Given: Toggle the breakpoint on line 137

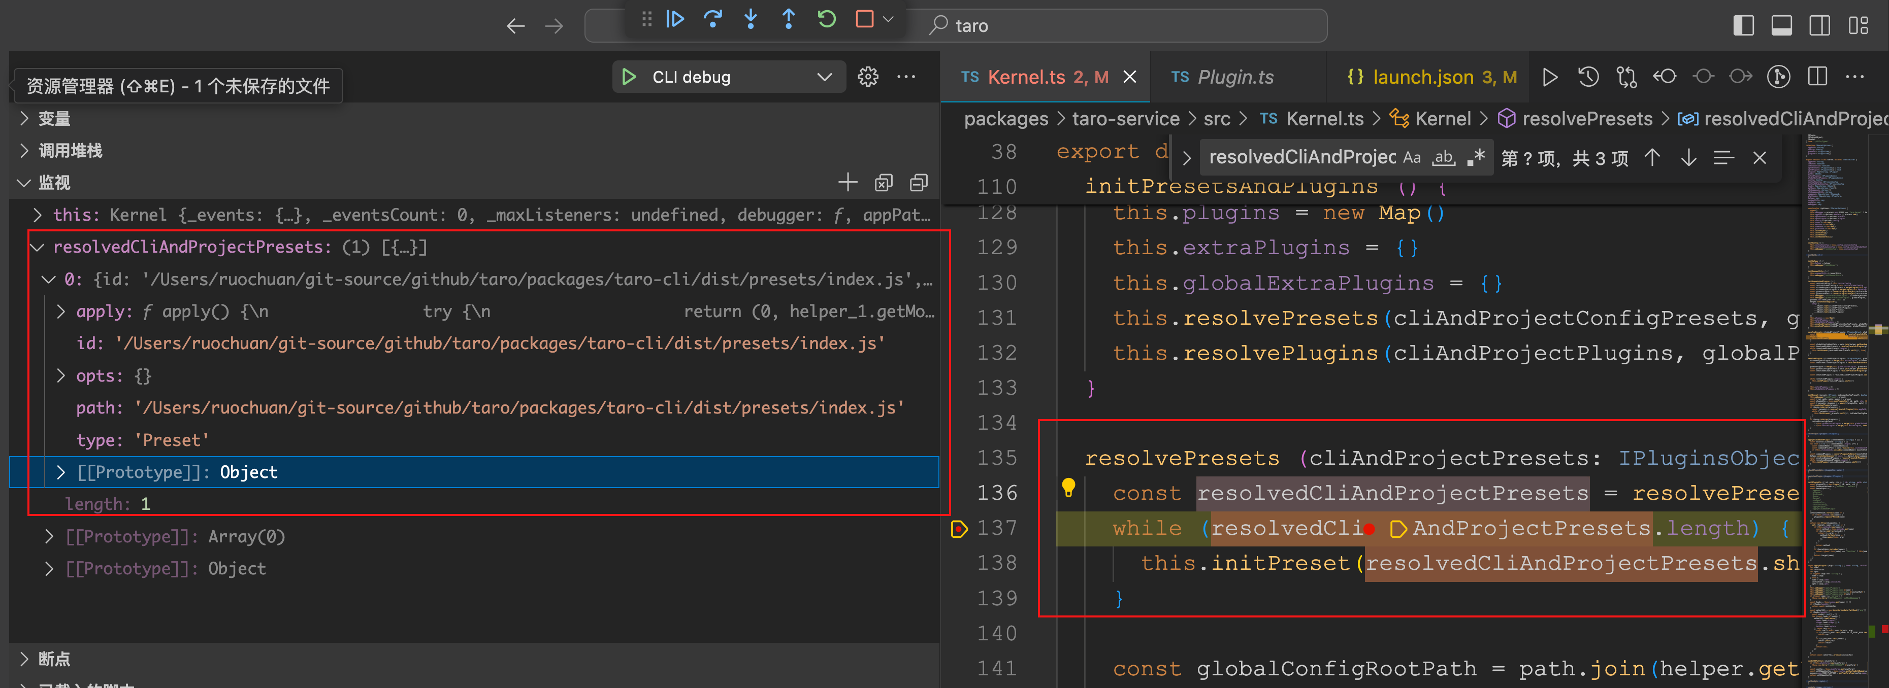Looking at the screenshot, I should coord(959,528).
